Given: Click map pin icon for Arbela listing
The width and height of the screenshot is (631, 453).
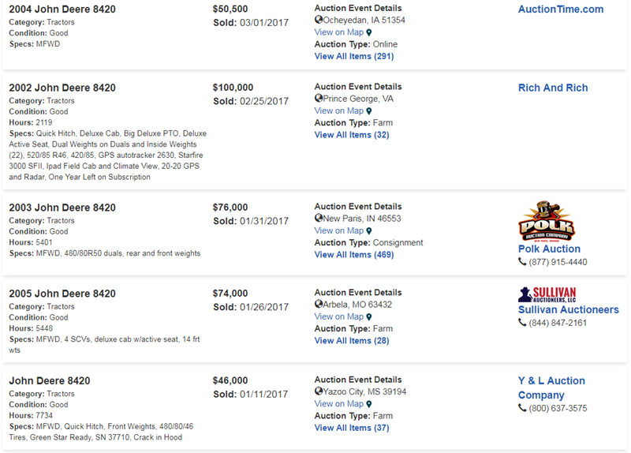Looking at the screenshot, I should tap(368, 317).
